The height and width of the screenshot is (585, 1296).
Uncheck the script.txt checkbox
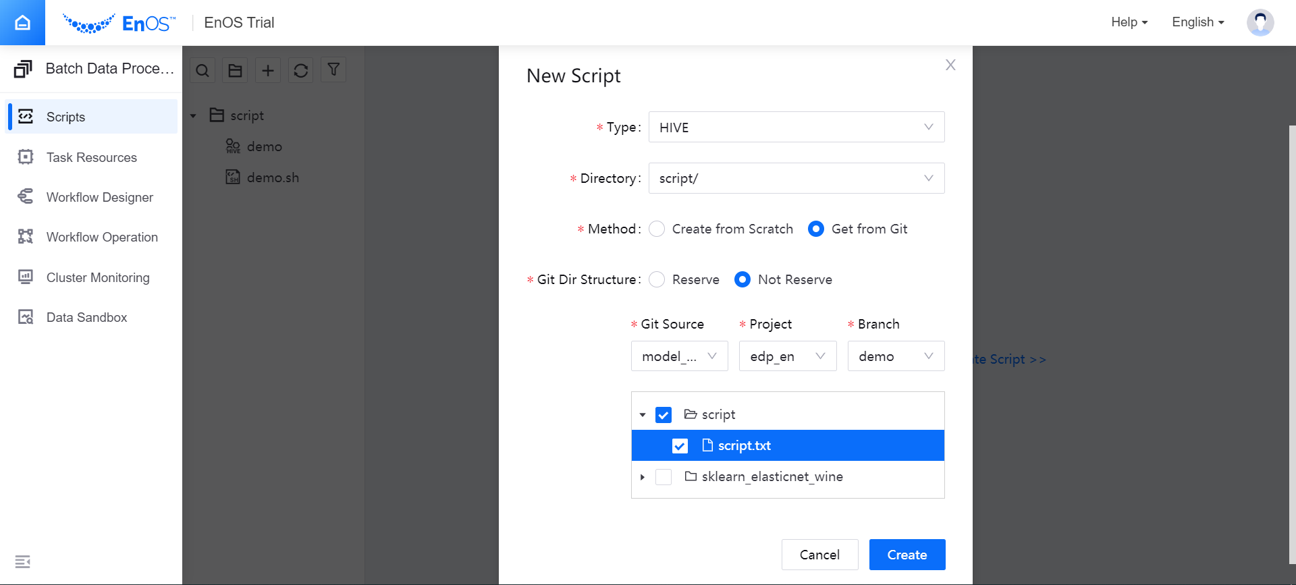(680, 446)
